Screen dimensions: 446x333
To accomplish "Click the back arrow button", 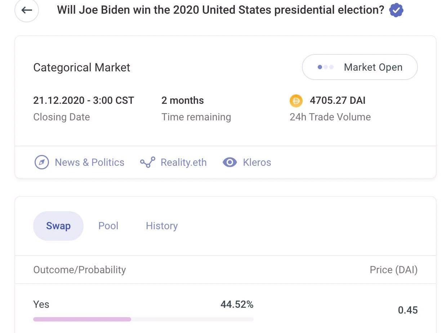I will (27, 10).
